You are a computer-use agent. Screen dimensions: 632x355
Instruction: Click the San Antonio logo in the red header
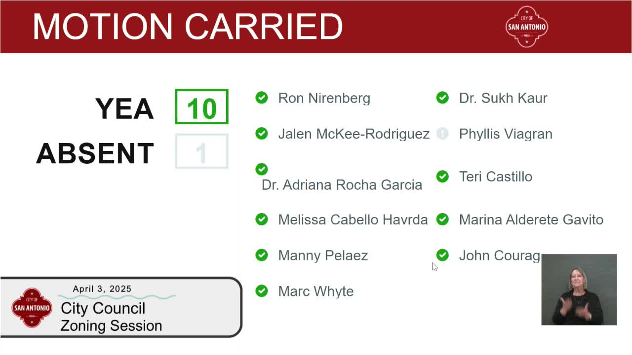(x=527, y=27)
